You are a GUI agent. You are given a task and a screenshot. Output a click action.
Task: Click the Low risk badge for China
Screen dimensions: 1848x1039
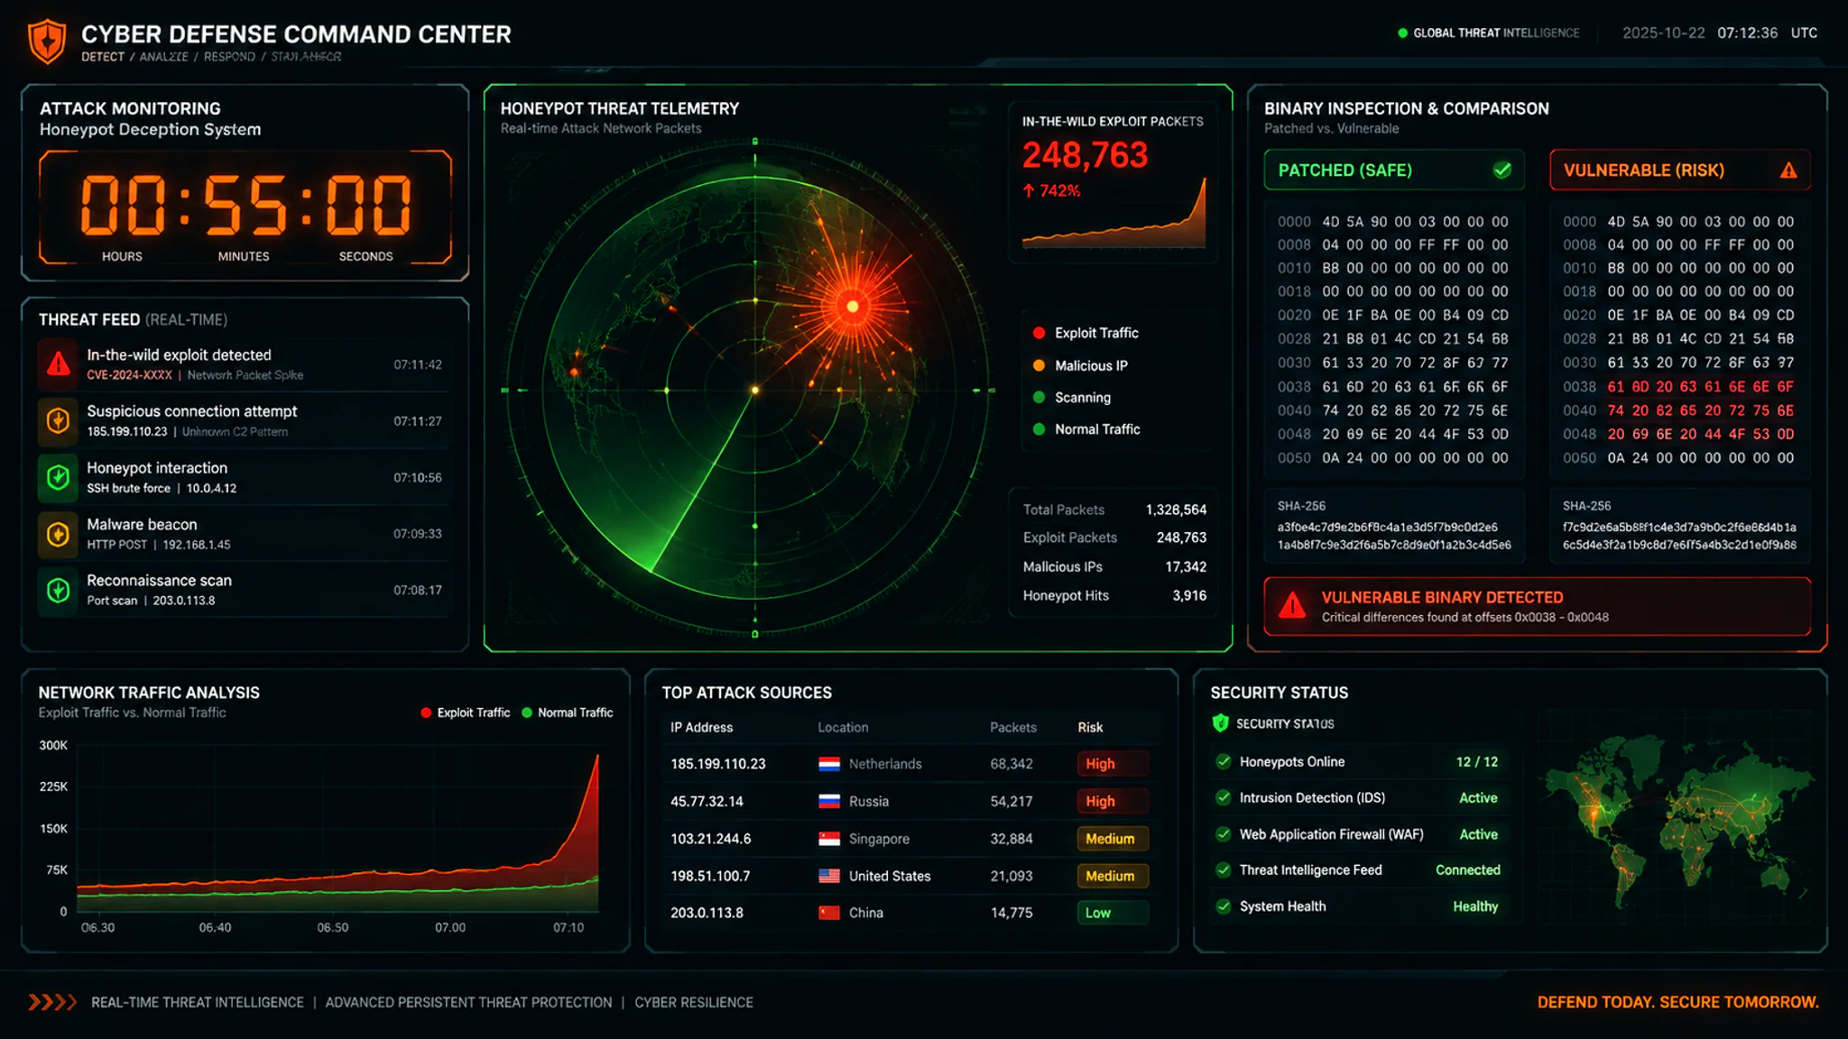pos(1112,913)
